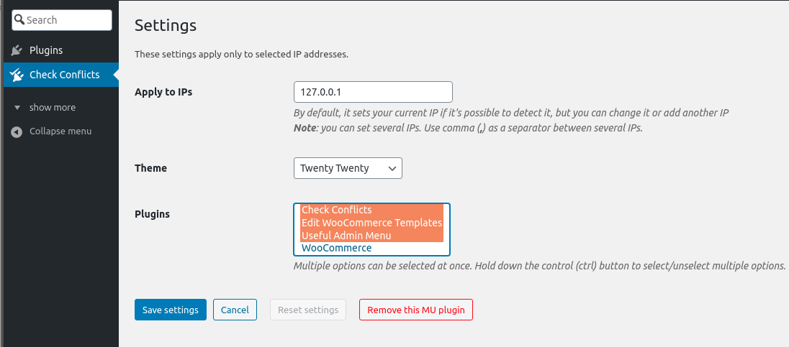Open the Check Conflicts menu item

(x=61, y=75)
